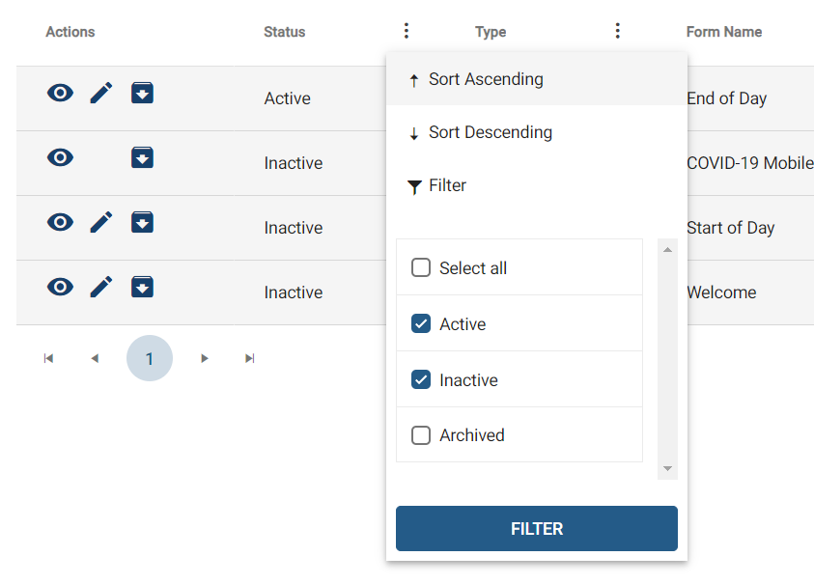
Task: Check the Archived filter checkbox
Action: point(421,435)
